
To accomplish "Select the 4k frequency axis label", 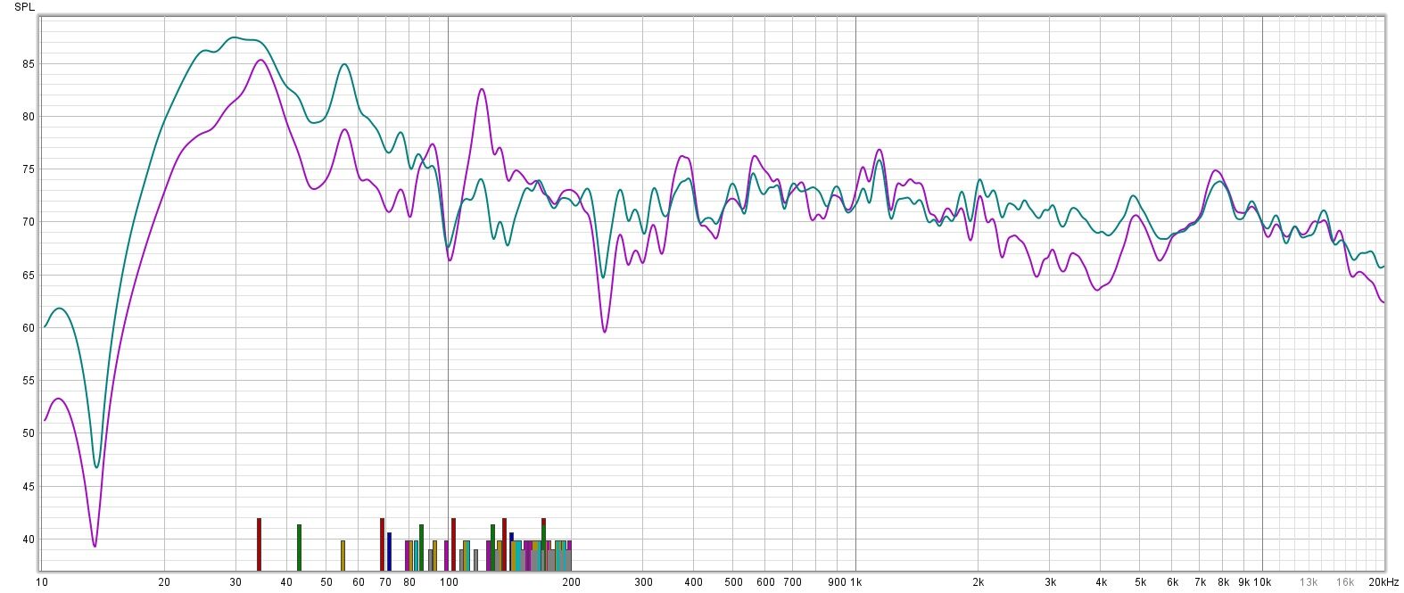I will (x=1101, y=582).
